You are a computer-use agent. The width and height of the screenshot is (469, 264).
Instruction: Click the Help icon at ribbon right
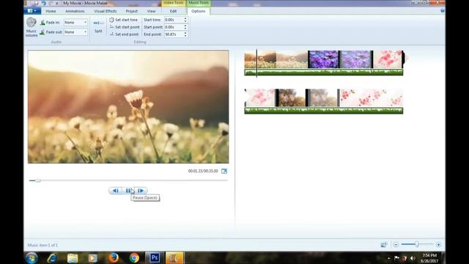(x=443, y=11)
